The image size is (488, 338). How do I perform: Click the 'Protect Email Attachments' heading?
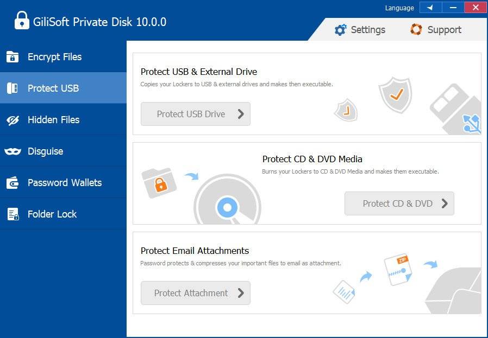point(195,251)
